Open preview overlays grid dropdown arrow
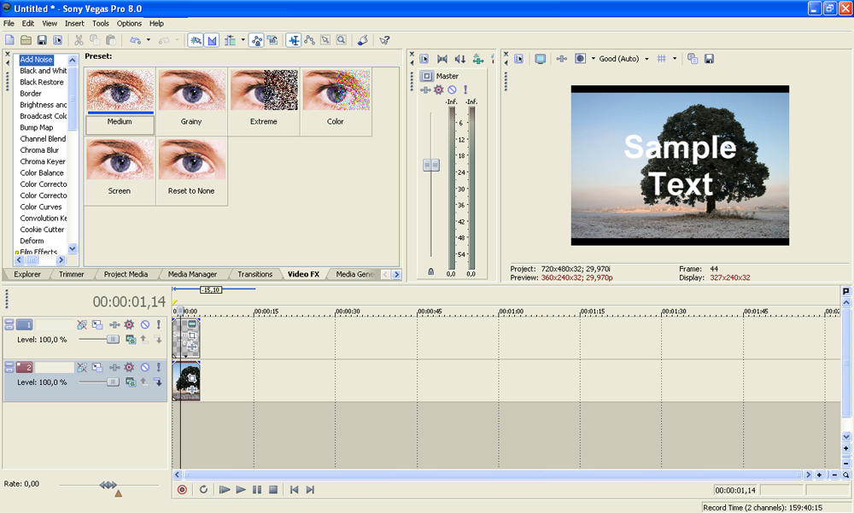This screenshot has width=854, height=513. point(675,59)
